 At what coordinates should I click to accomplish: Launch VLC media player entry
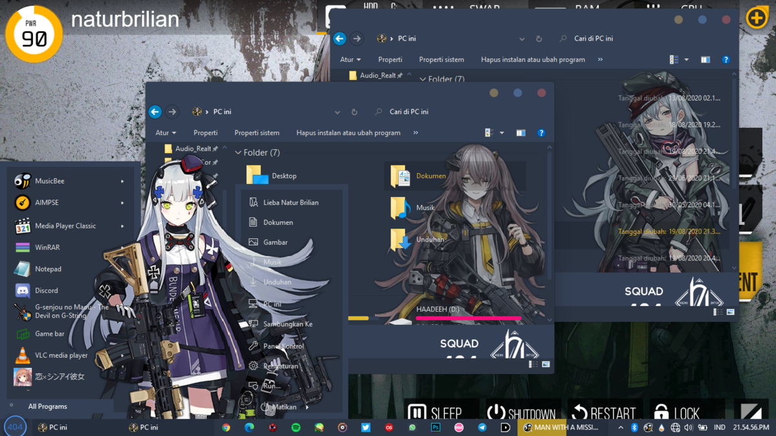(70, 355)
